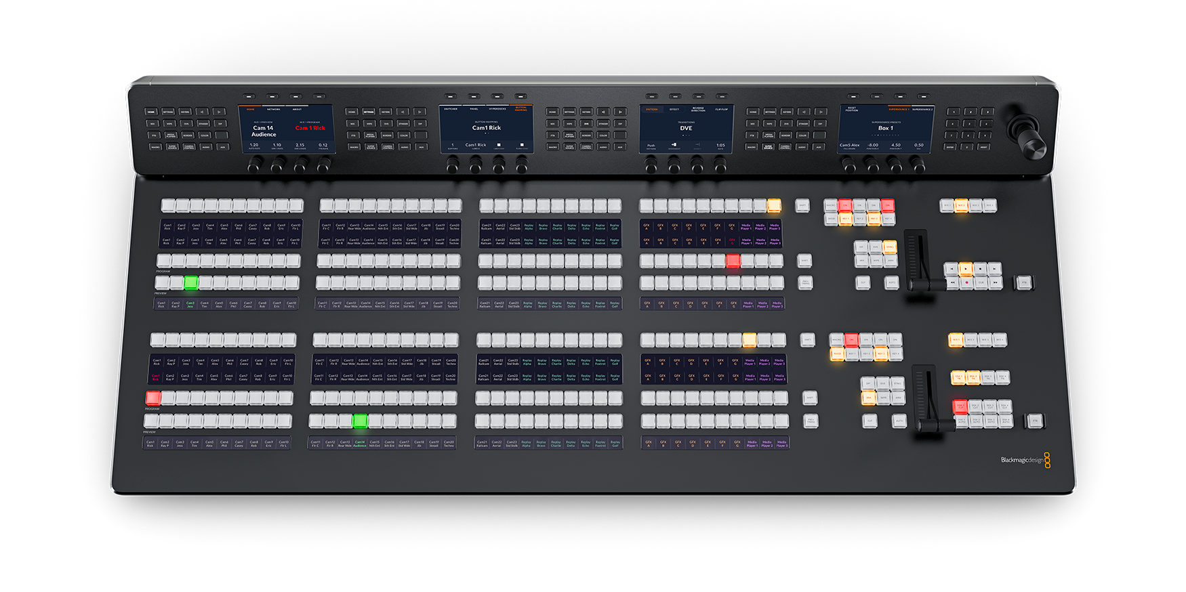Tap the CUE transport button
This screenshot has width=1186, height=592.
pos(981,282)
